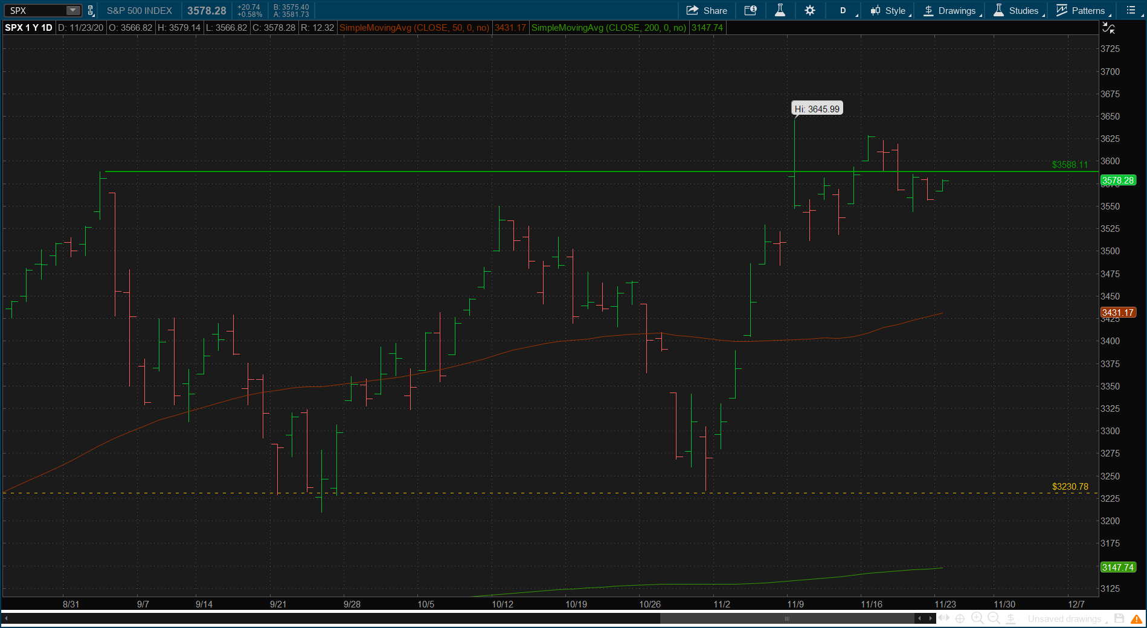
Task: Click the collapse axis arrows icon
Action: pos(1108,28)
